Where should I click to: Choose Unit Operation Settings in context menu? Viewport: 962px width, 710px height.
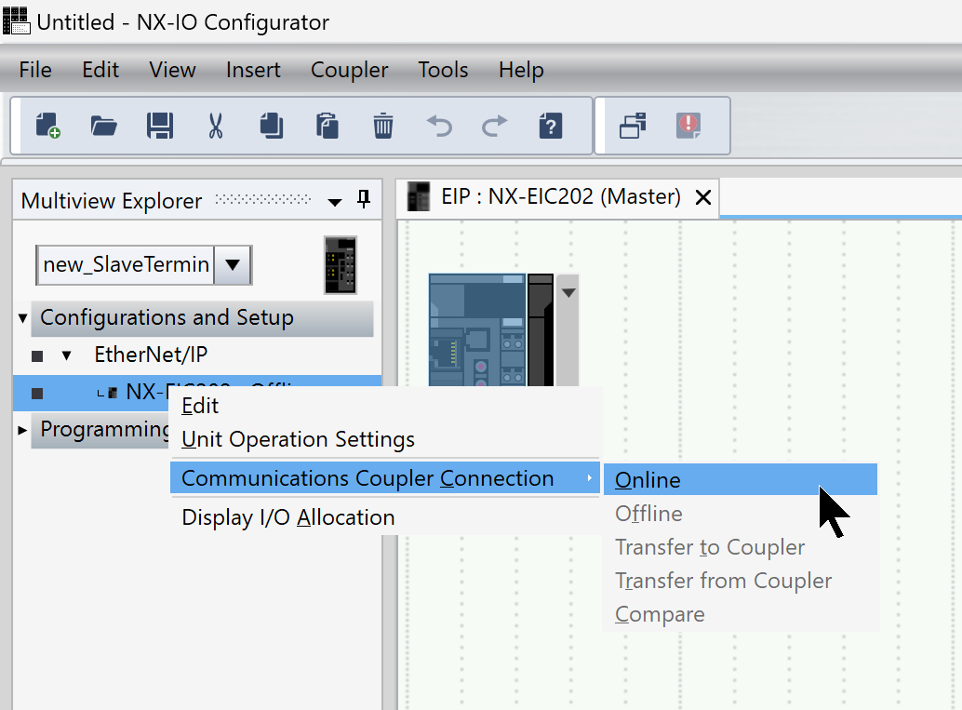pos(298,439)
